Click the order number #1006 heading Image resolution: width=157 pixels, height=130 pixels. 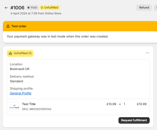(x=17, y=8)
